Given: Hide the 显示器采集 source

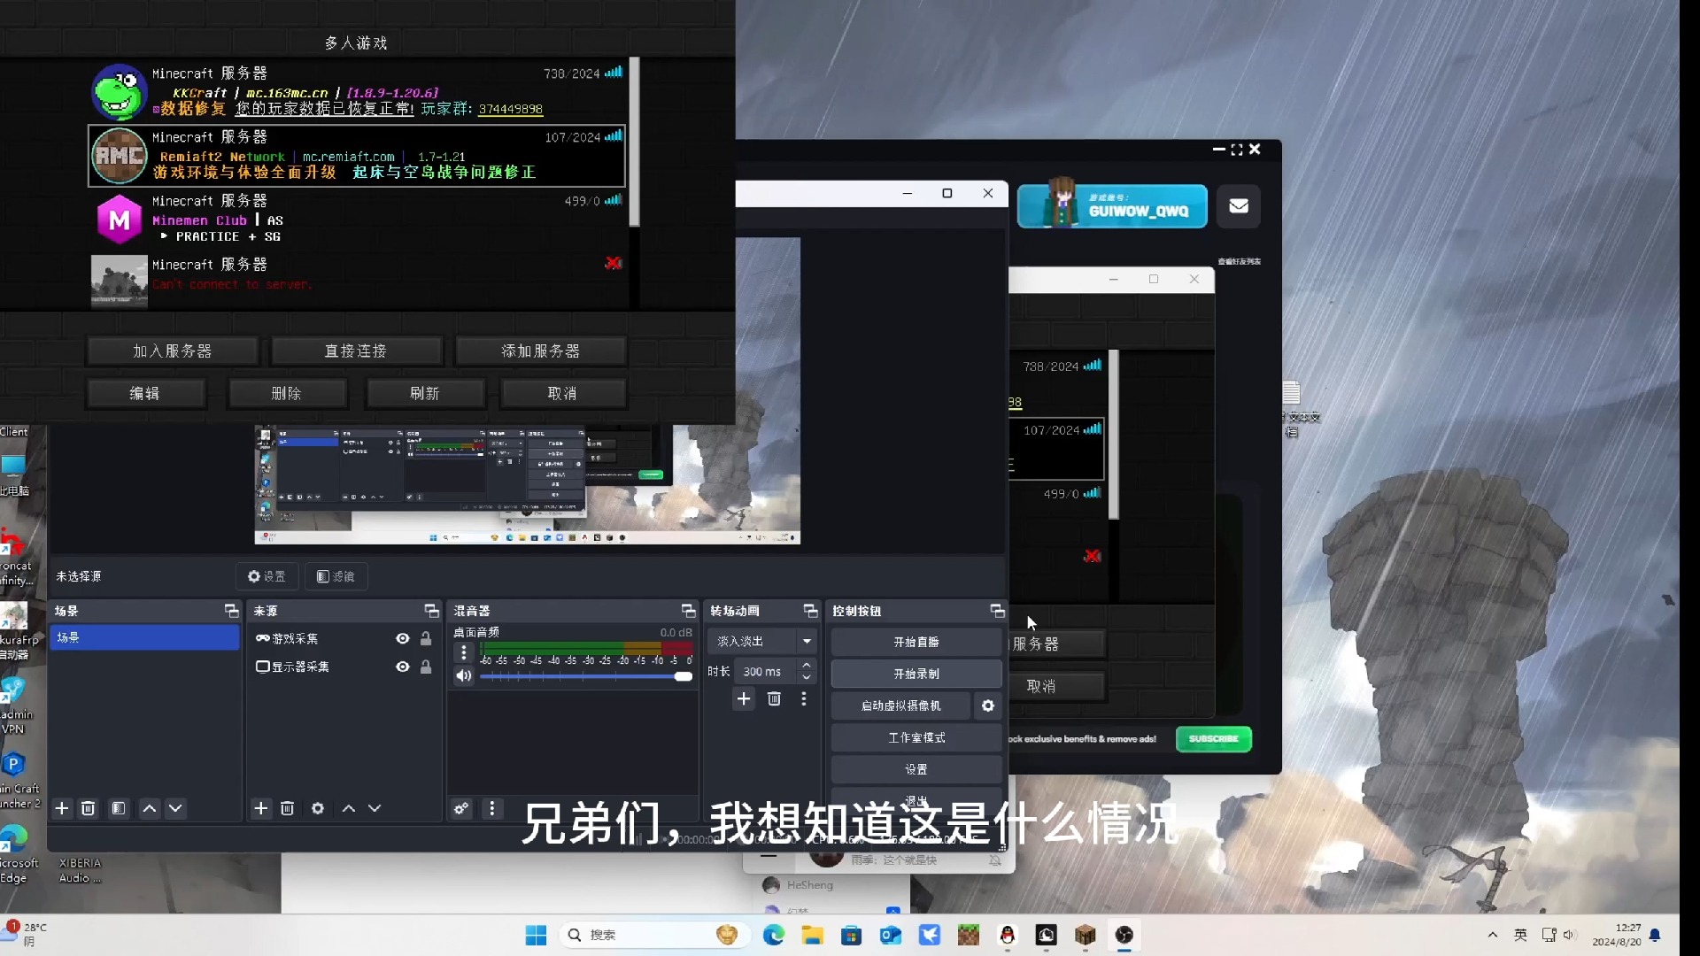Looking at the screenshot, I should tap(403, 667).
